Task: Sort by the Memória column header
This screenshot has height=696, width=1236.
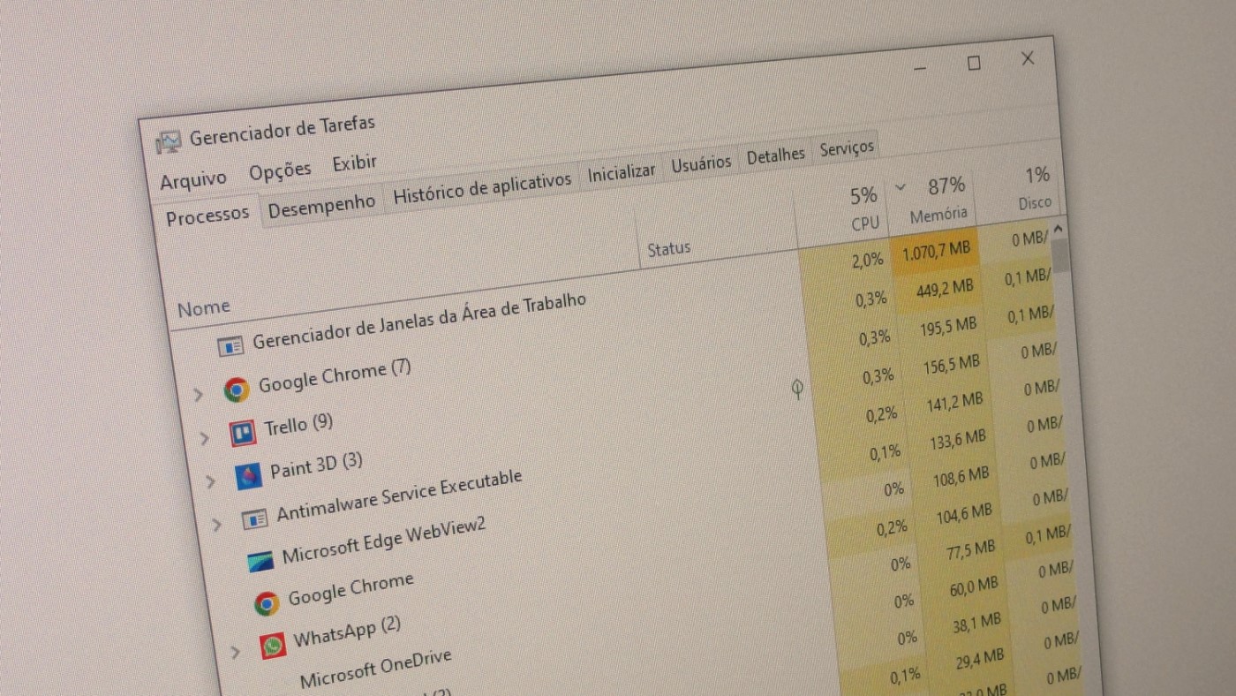Action: [938, 215]
